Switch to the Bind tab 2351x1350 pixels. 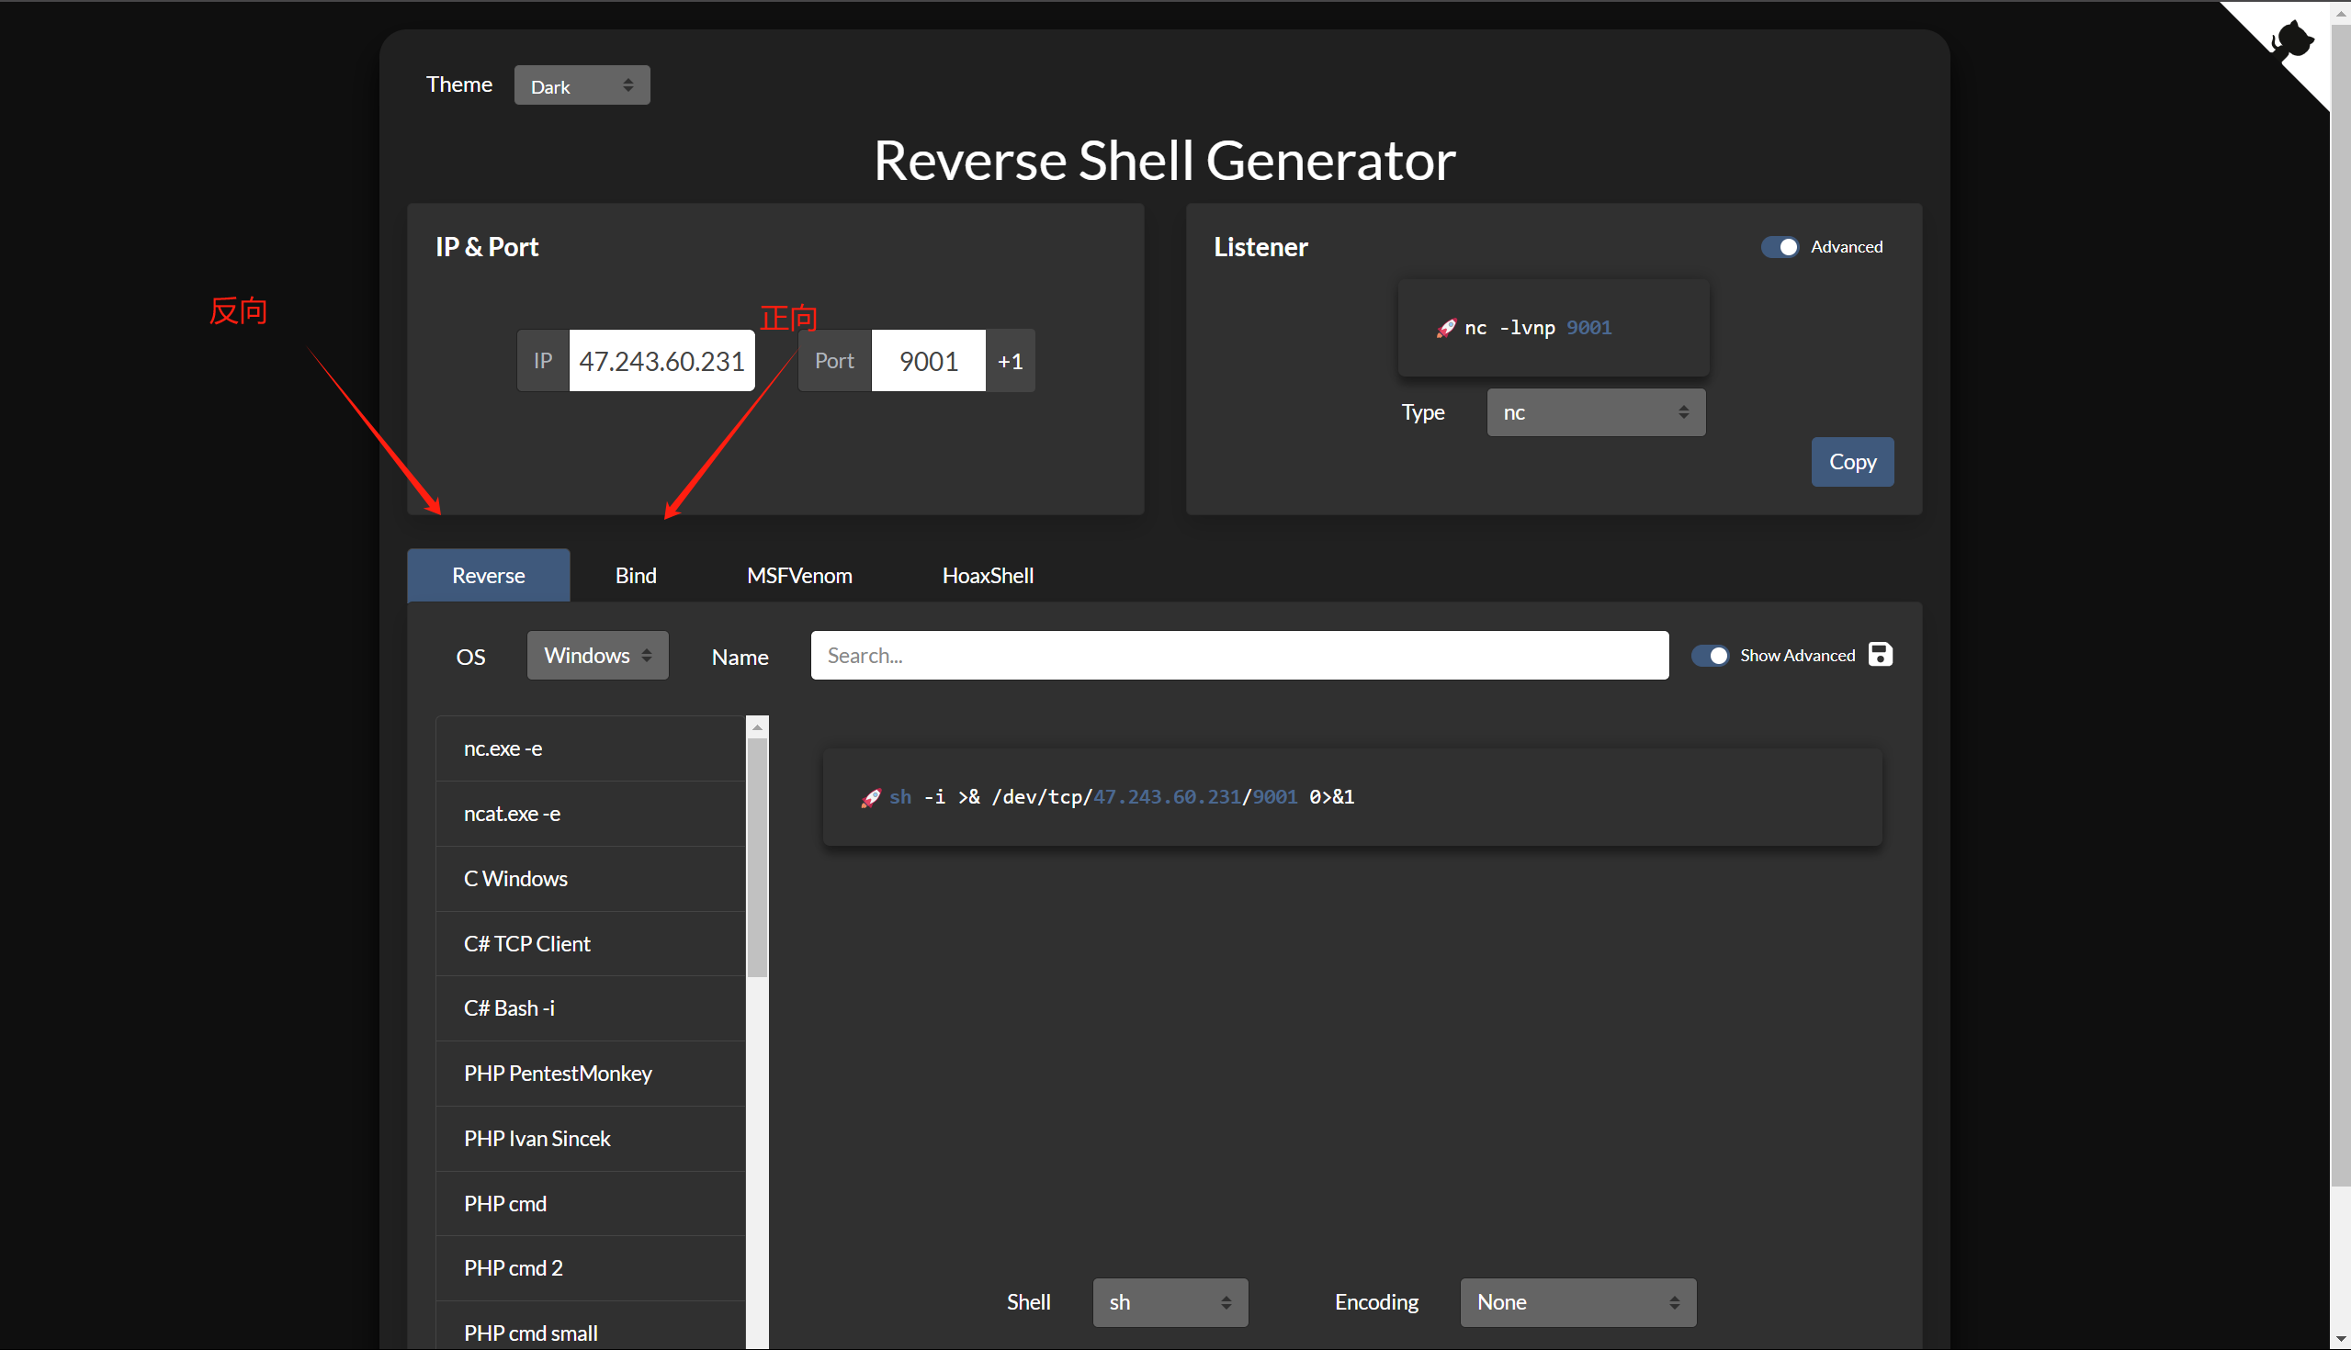point(635,576)
